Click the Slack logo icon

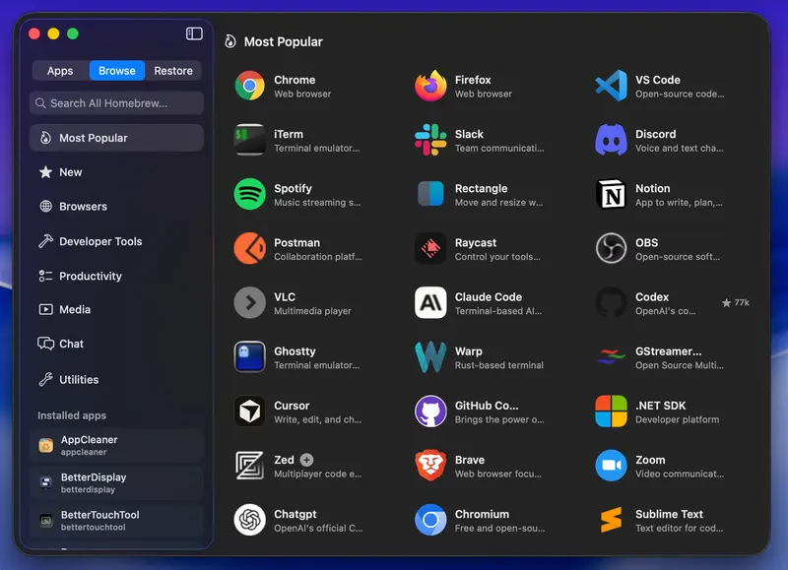(x=430, y=140)
